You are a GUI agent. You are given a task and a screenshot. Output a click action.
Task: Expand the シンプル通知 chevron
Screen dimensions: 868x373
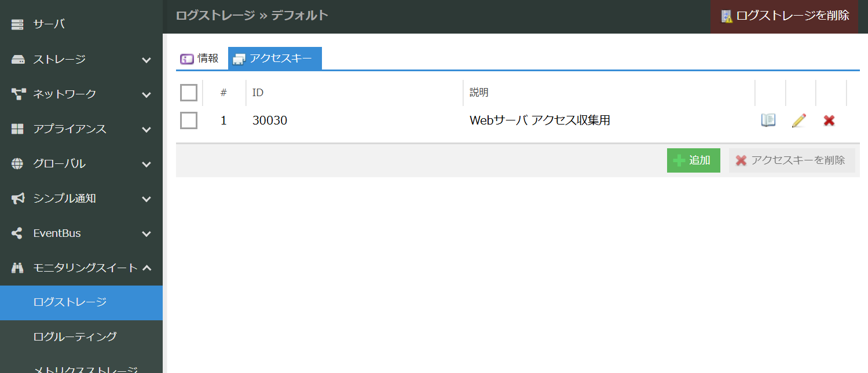147,199
